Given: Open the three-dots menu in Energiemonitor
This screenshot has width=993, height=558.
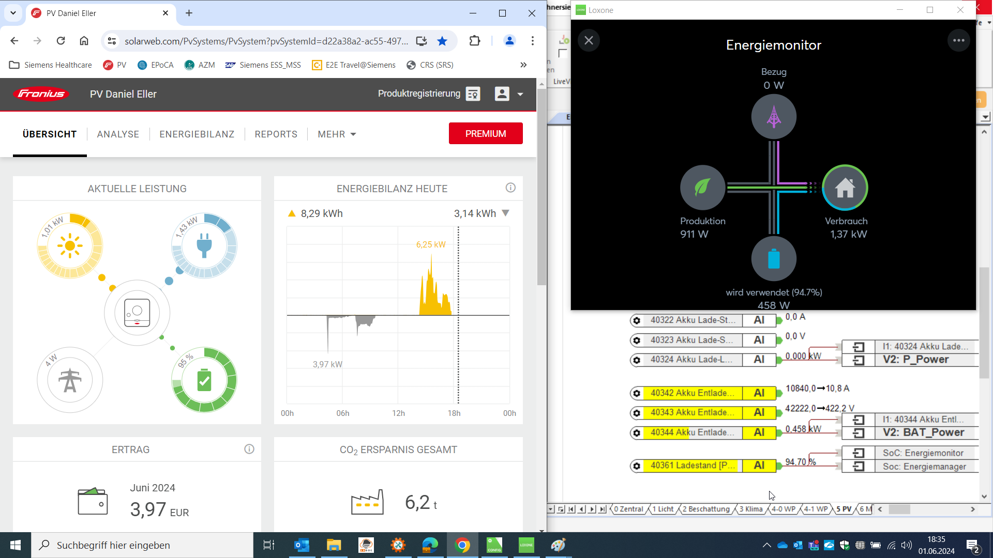Looking at the screenshot, I should tap(958, 40).
